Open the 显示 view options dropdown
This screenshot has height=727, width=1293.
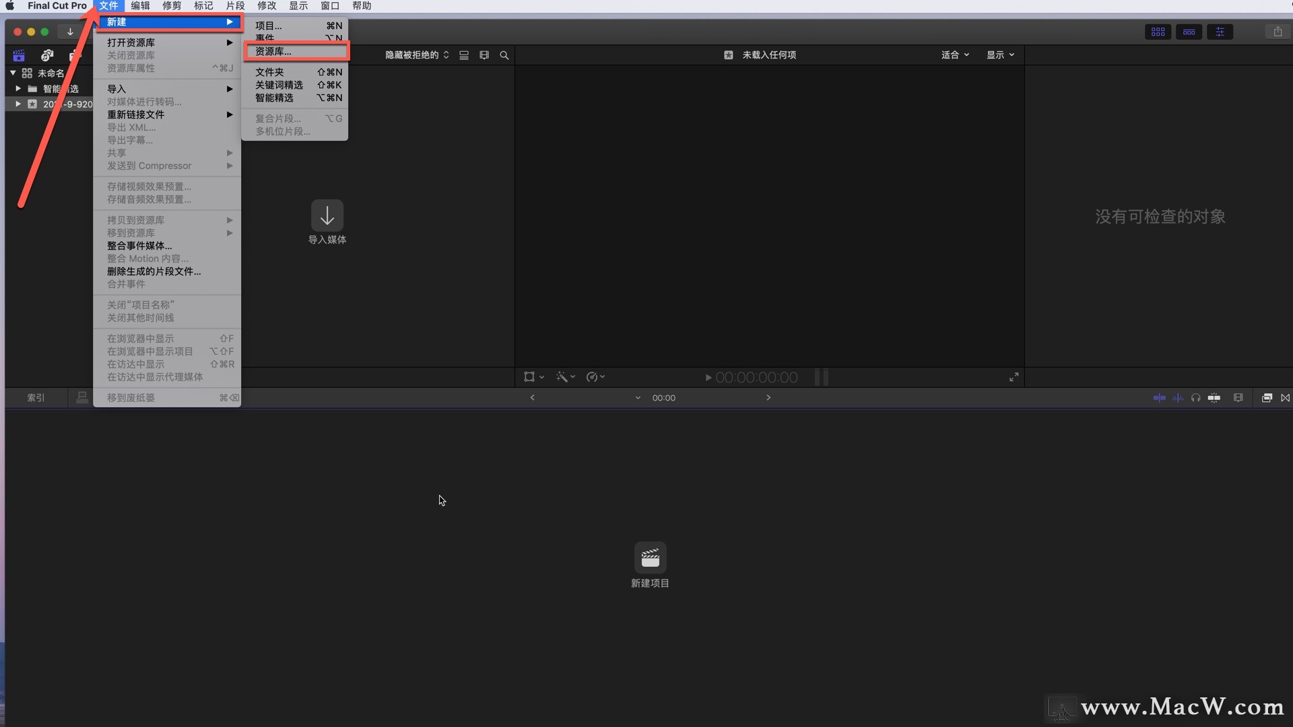(x=1000, y=55)
